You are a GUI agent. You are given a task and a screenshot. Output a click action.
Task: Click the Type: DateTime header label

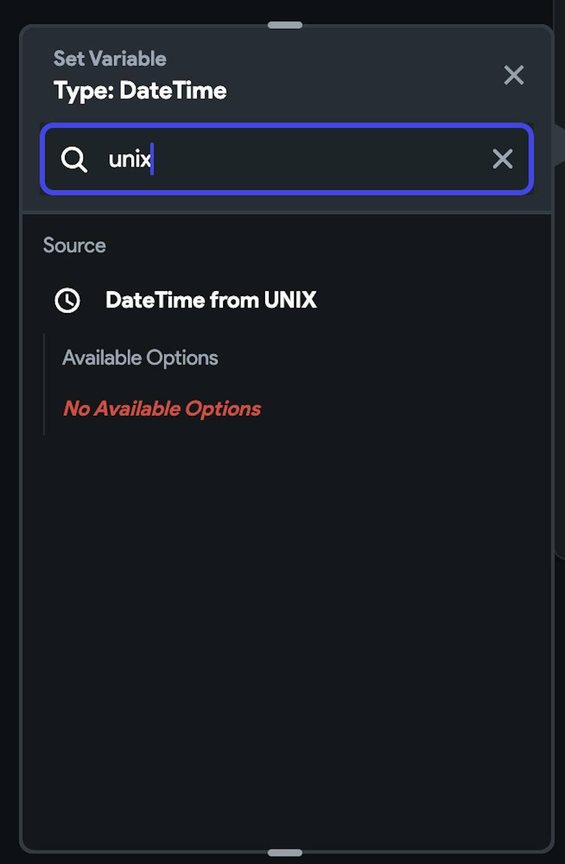click(140, 91)
